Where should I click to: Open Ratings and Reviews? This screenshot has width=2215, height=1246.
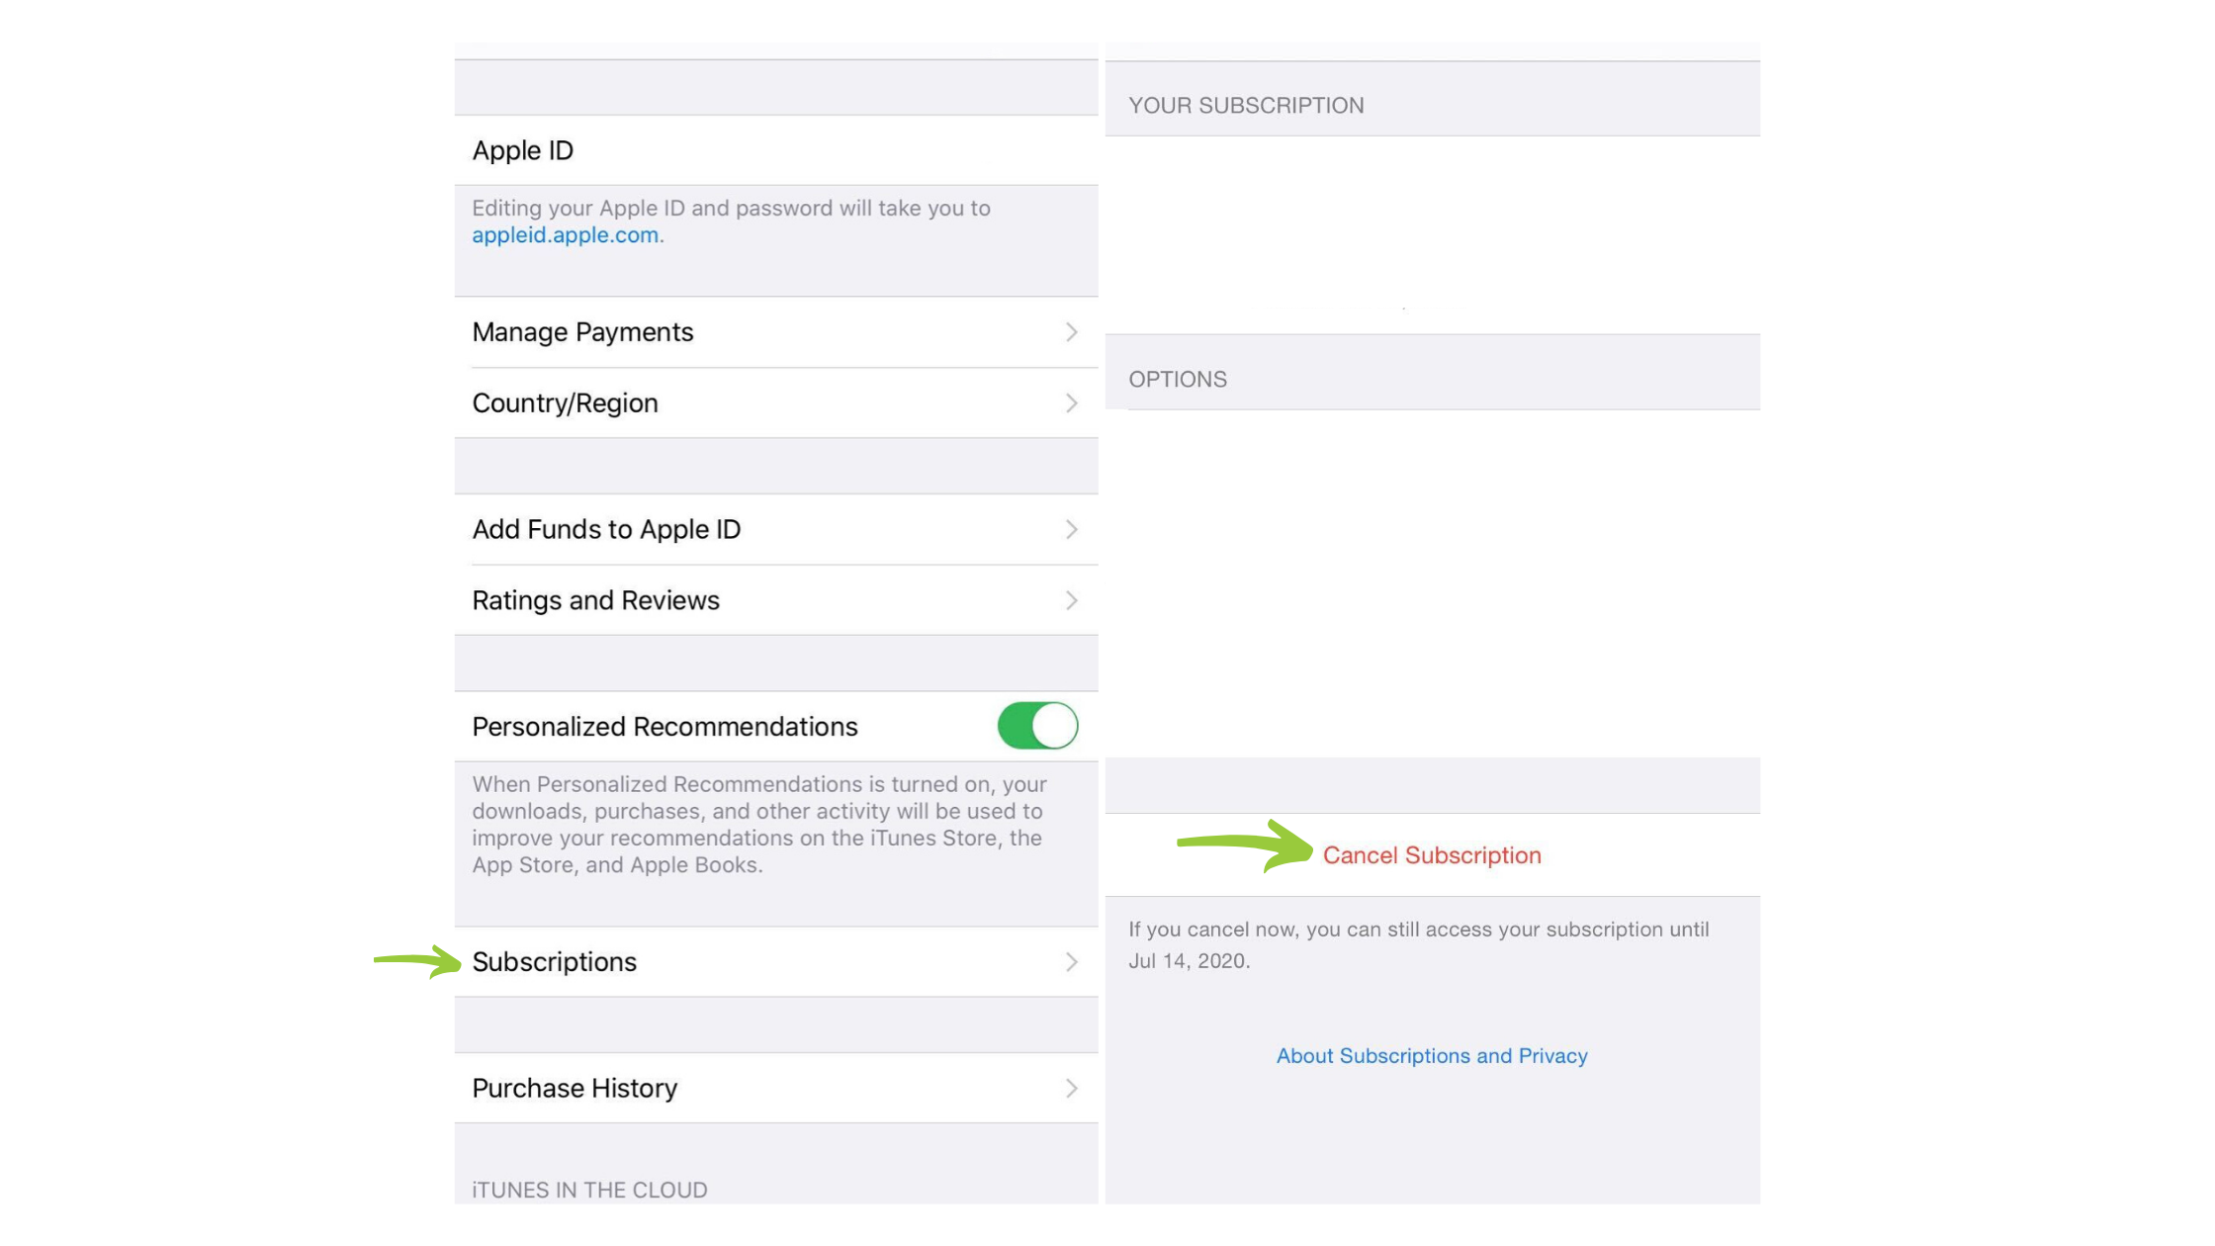(x=776, y=601)
